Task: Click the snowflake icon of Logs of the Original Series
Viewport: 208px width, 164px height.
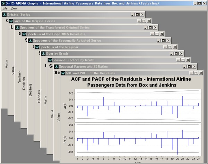Action: point(11,21)
